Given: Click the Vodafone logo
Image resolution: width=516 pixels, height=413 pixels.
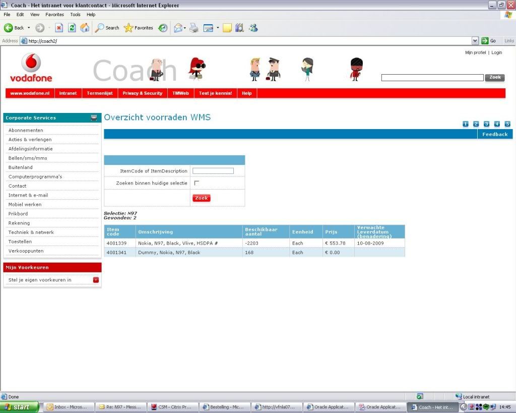Looking at the screenshot, I should pos(31,68).
